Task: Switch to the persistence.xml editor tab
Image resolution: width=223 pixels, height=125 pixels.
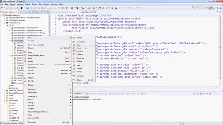Action: coord(88,12)
